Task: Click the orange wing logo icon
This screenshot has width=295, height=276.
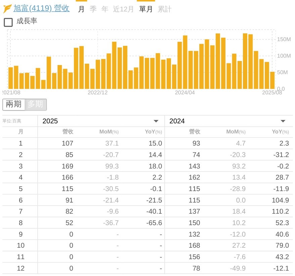Action: [7, 9]
